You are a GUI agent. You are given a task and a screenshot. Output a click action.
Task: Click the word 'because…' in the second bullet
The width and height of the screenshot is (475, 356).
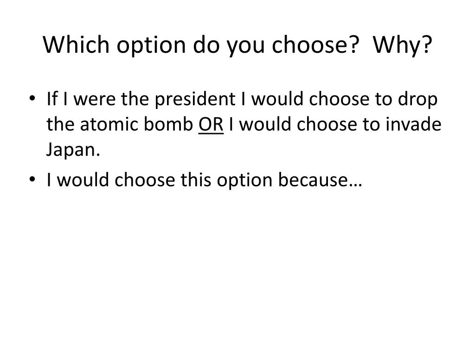[x=320, y=180]
